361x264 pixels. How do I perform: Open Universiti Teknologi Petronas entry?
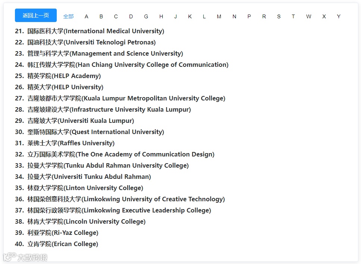85,43
